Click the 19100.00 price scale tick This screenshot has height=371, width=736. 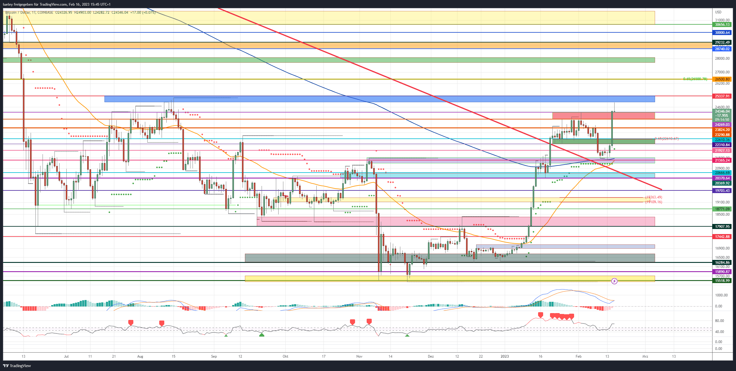[722, 202]
